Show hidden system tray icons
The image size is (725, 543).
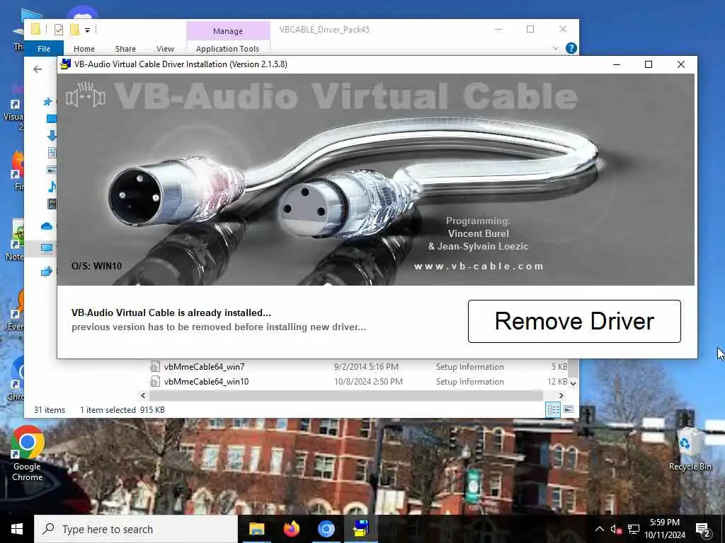(599, 529)
